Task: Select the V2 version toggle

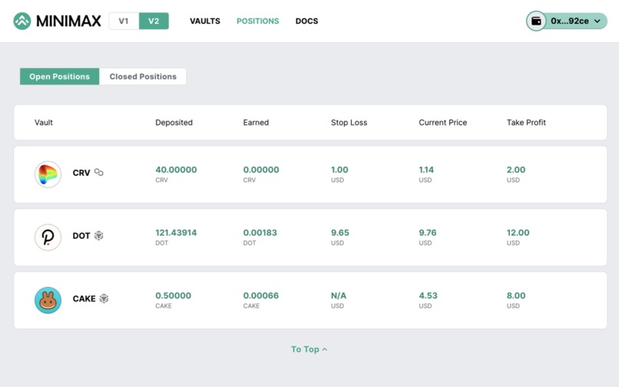Action: pos(154,21)
